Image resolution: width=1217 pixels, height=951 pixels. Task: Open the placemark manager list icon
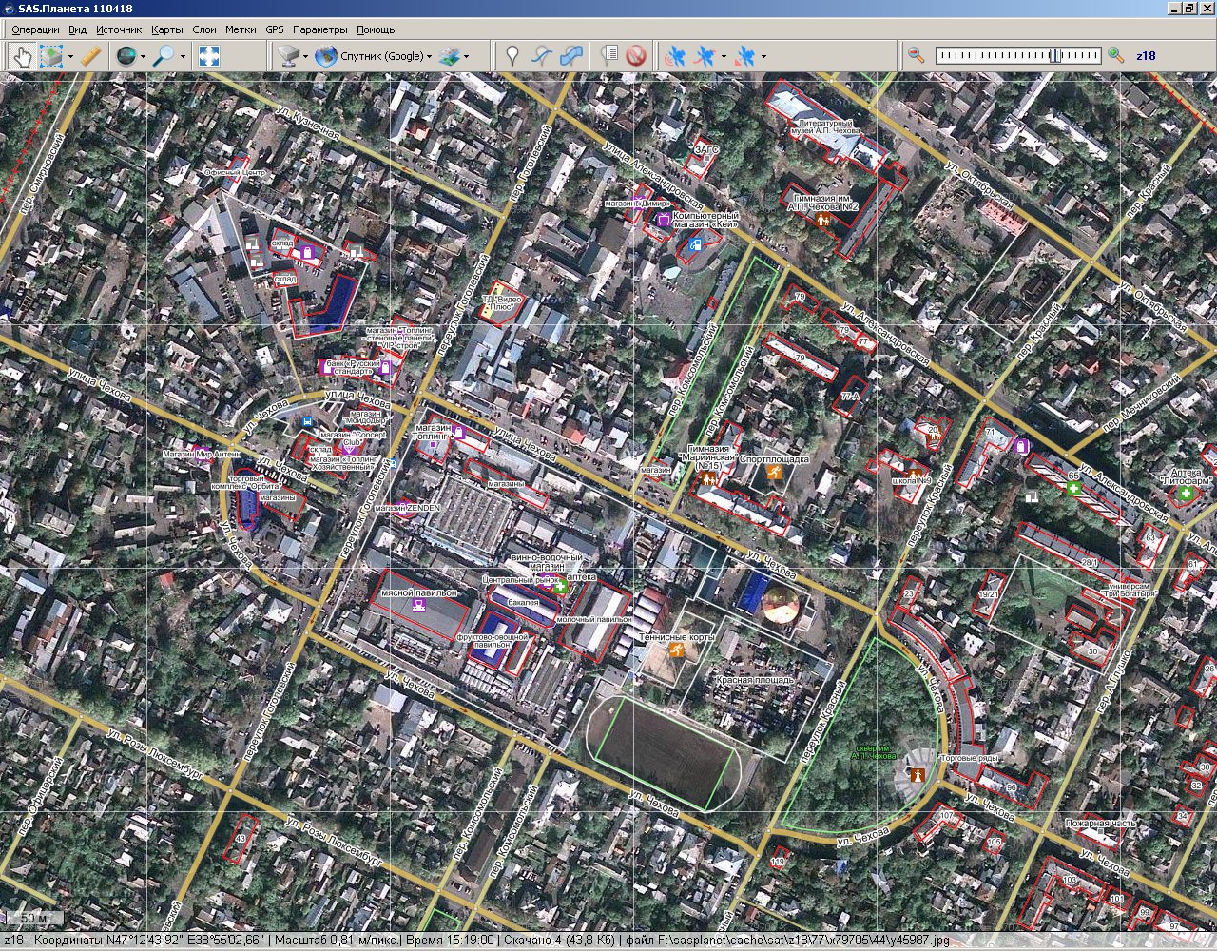pos(609,56)
